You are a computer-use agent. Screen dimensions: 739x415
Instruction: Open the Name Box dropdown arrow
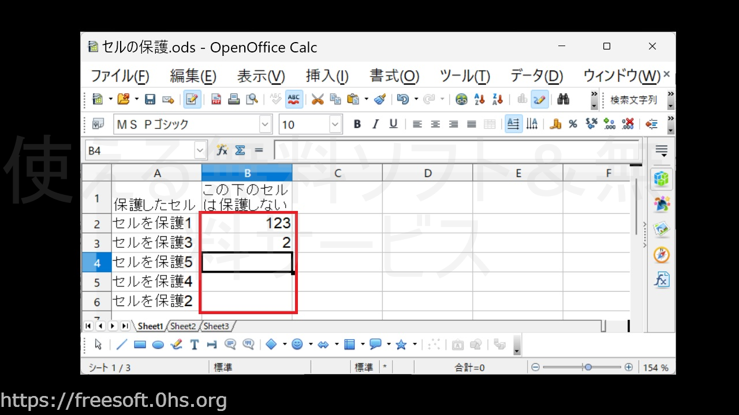point(200,151)
